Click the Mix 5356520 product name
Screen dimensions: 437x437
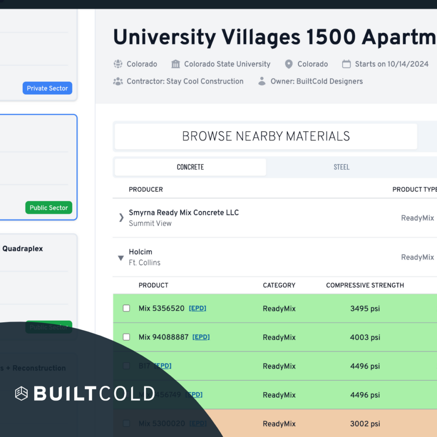tap(162, 308)
